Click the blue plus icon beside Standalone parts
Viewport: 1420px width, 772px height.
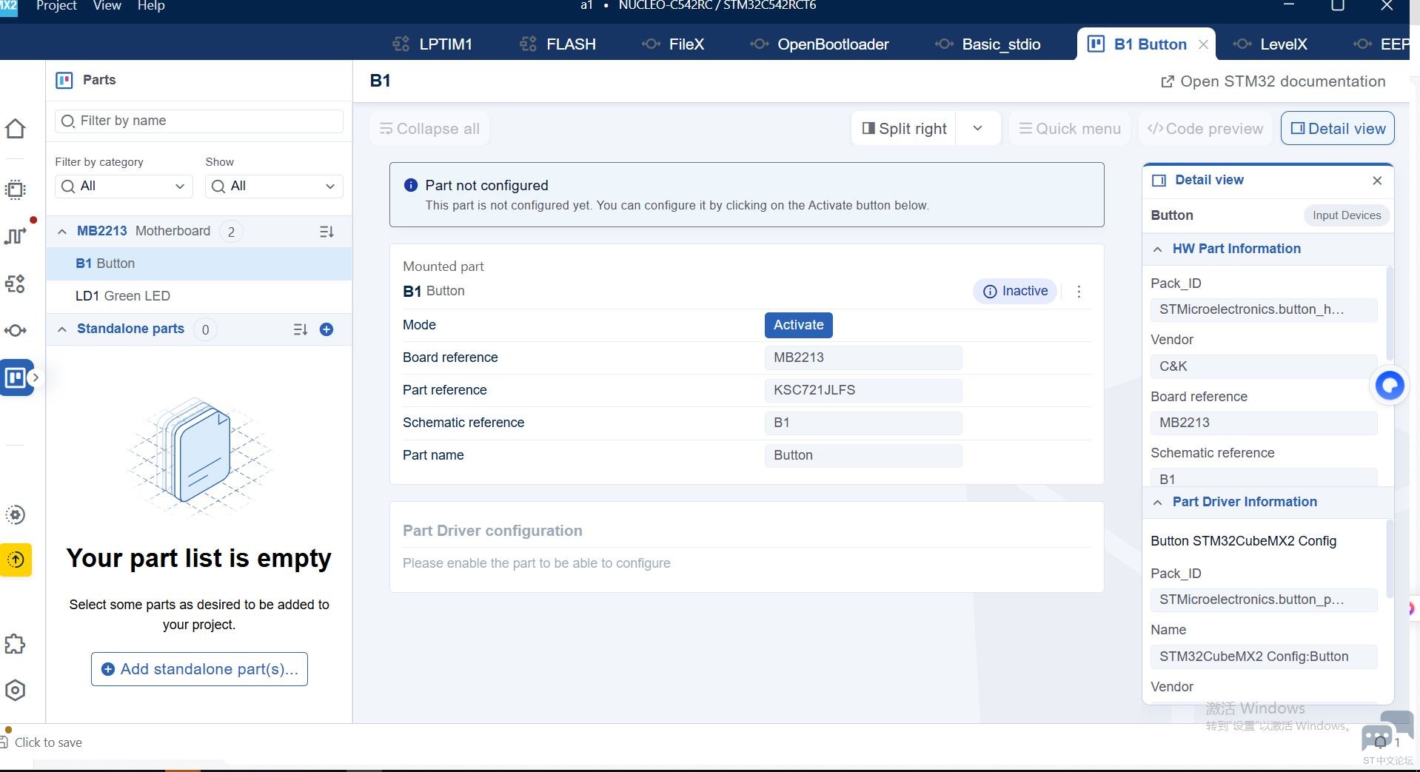tap(326, 329)
